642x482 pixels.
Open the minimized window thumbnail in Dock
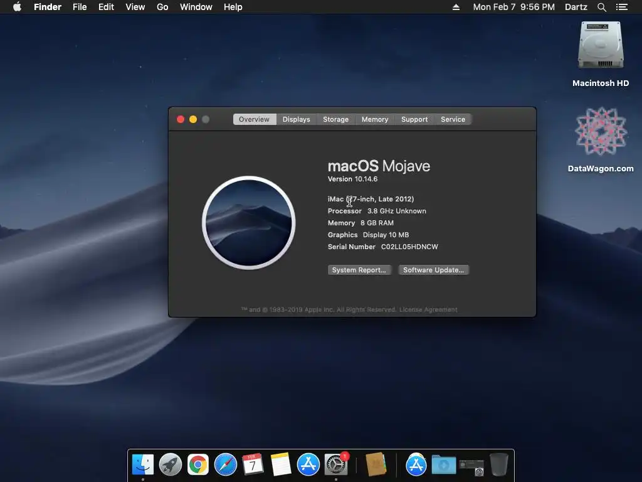pyautogui.click(x=471, y=467)
